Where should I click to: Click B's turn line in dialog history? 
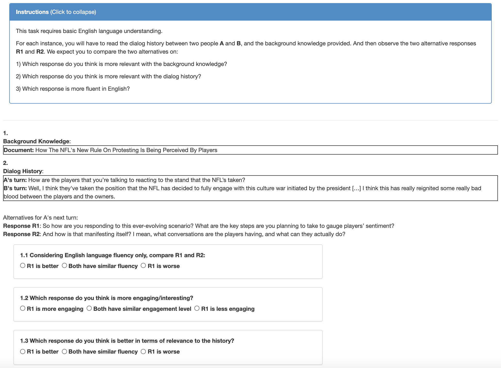(242, 188)
